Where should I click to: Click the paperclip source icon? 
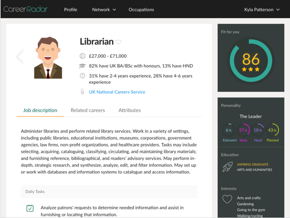coord(82,92)
